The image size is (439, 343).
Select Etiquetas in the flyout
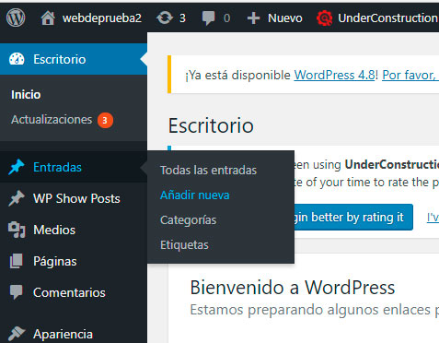click(184, 245)
